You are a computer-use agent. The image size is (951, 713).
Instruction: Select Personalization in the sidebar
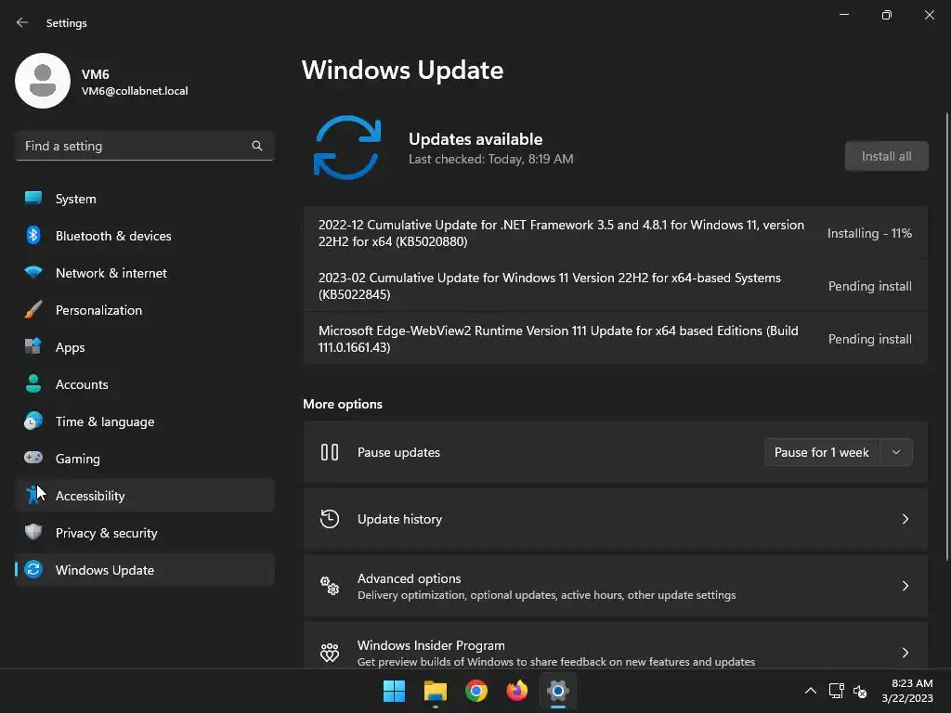pos(145,310)
